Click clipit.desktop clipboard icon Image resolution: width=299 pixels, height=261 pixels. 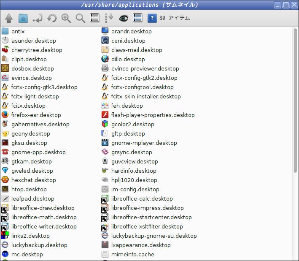point(5,59)
